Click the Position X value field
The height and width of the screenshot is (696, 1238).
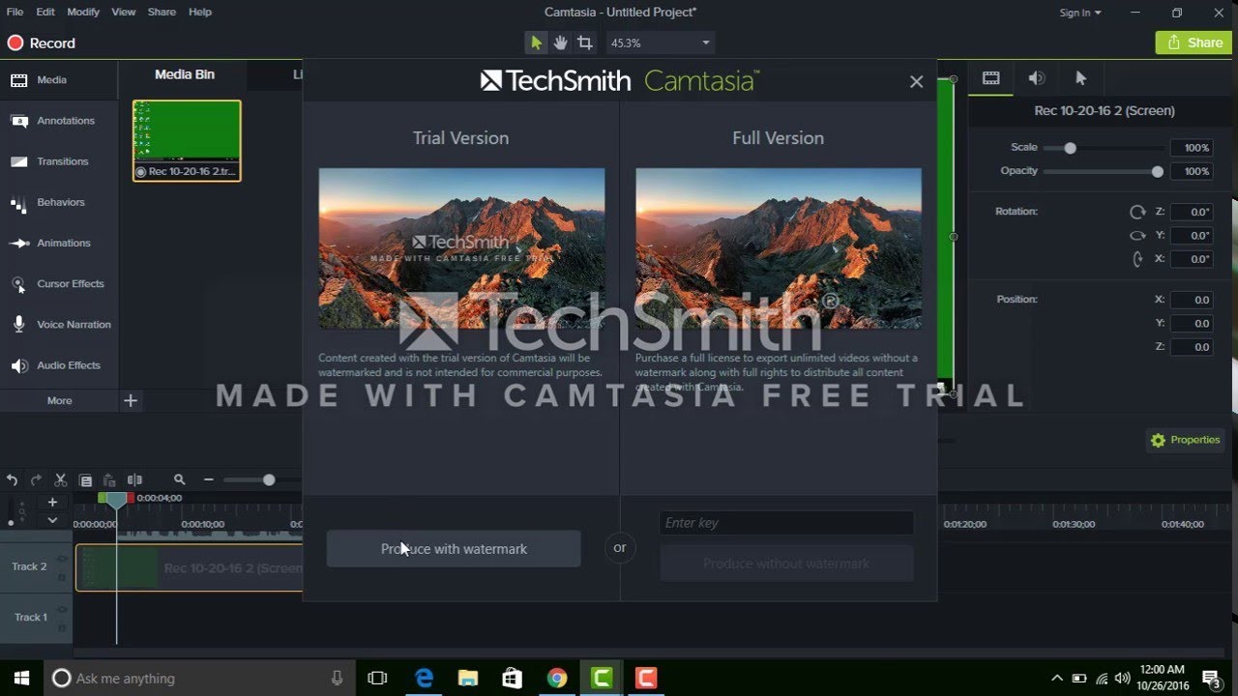(x=1191, y=300)
